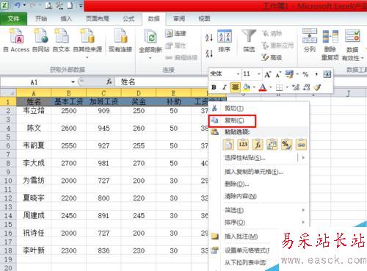
Task: Open the font size 11 dropdown
Action: 259,74
